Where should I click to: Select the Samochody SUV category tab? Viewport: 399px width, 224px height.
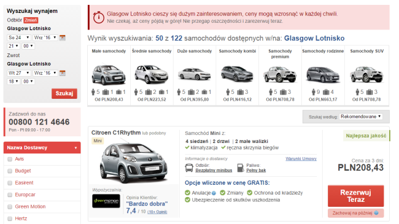pos(366,75)
